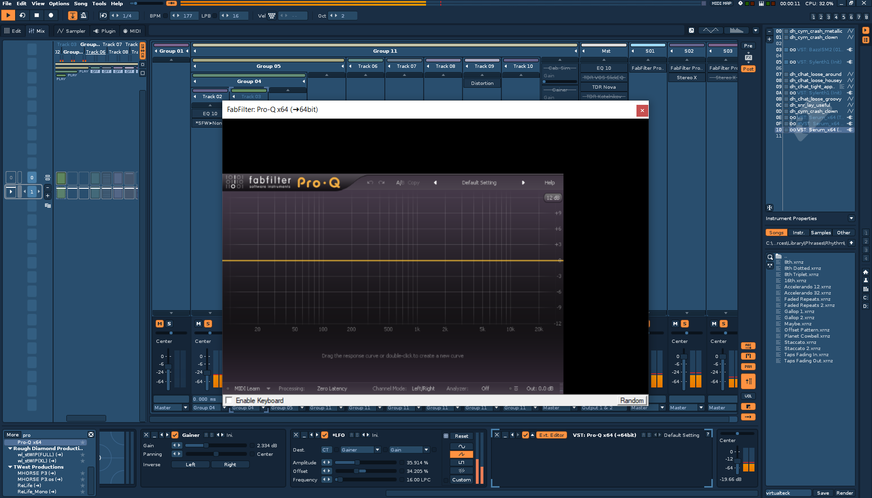This screenshot has height=498, width=872.
Task: Open the Song menu
Action: coord(81,3)
